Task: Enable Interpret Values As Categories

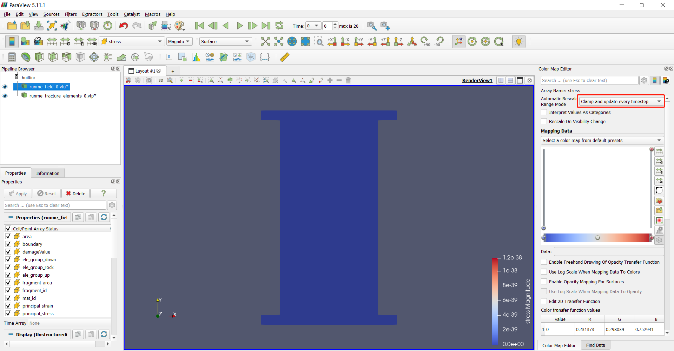Action: [544, 112]
